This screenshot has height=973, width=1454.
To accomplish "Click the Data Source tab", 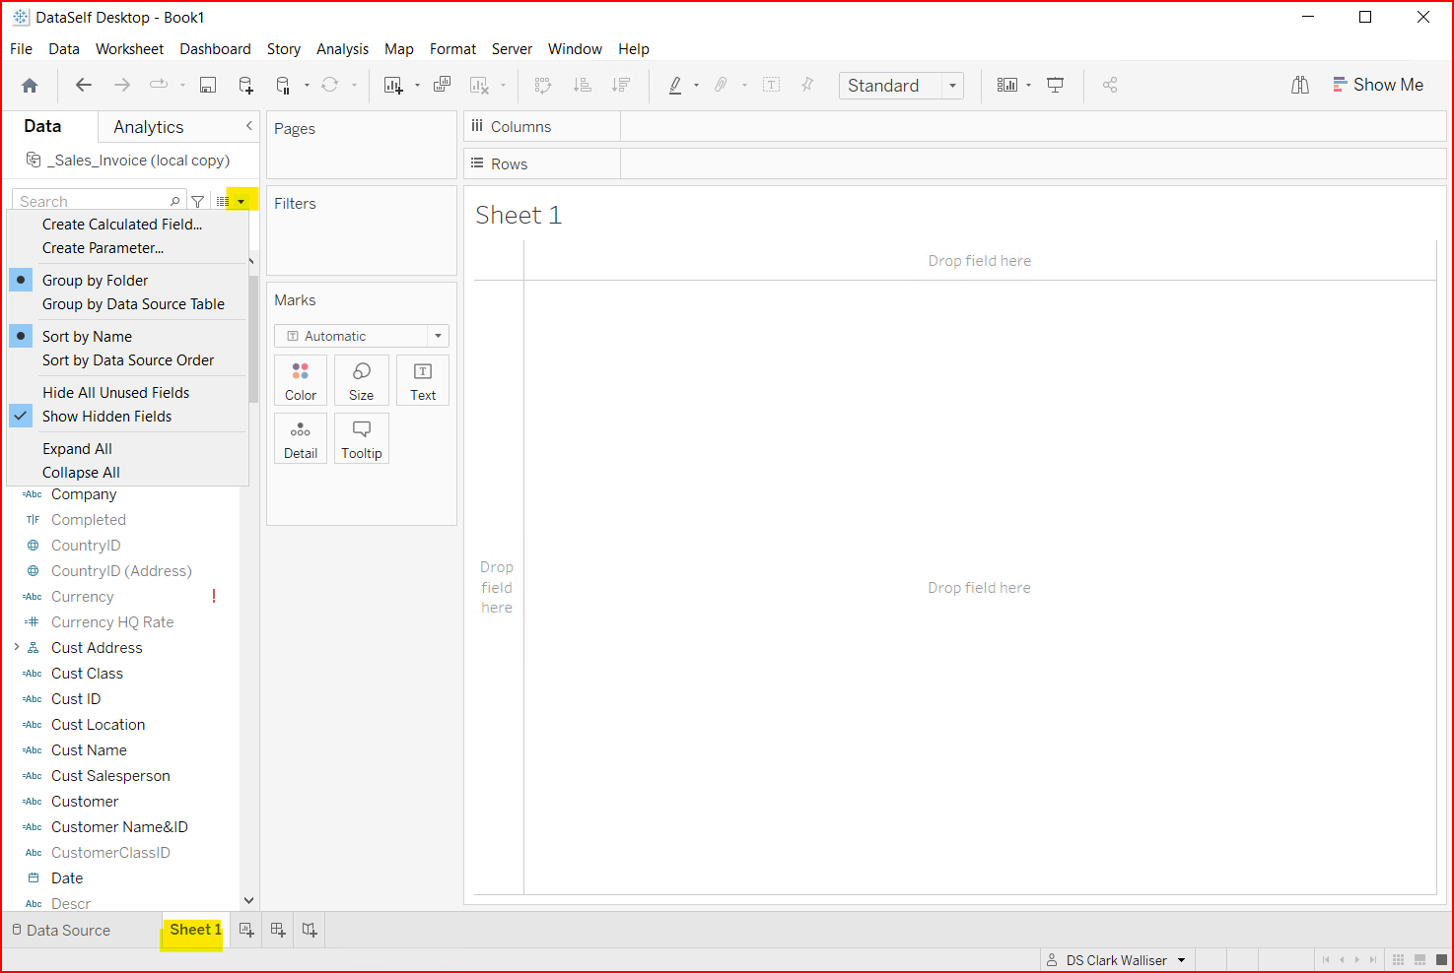I will point(61,931).
